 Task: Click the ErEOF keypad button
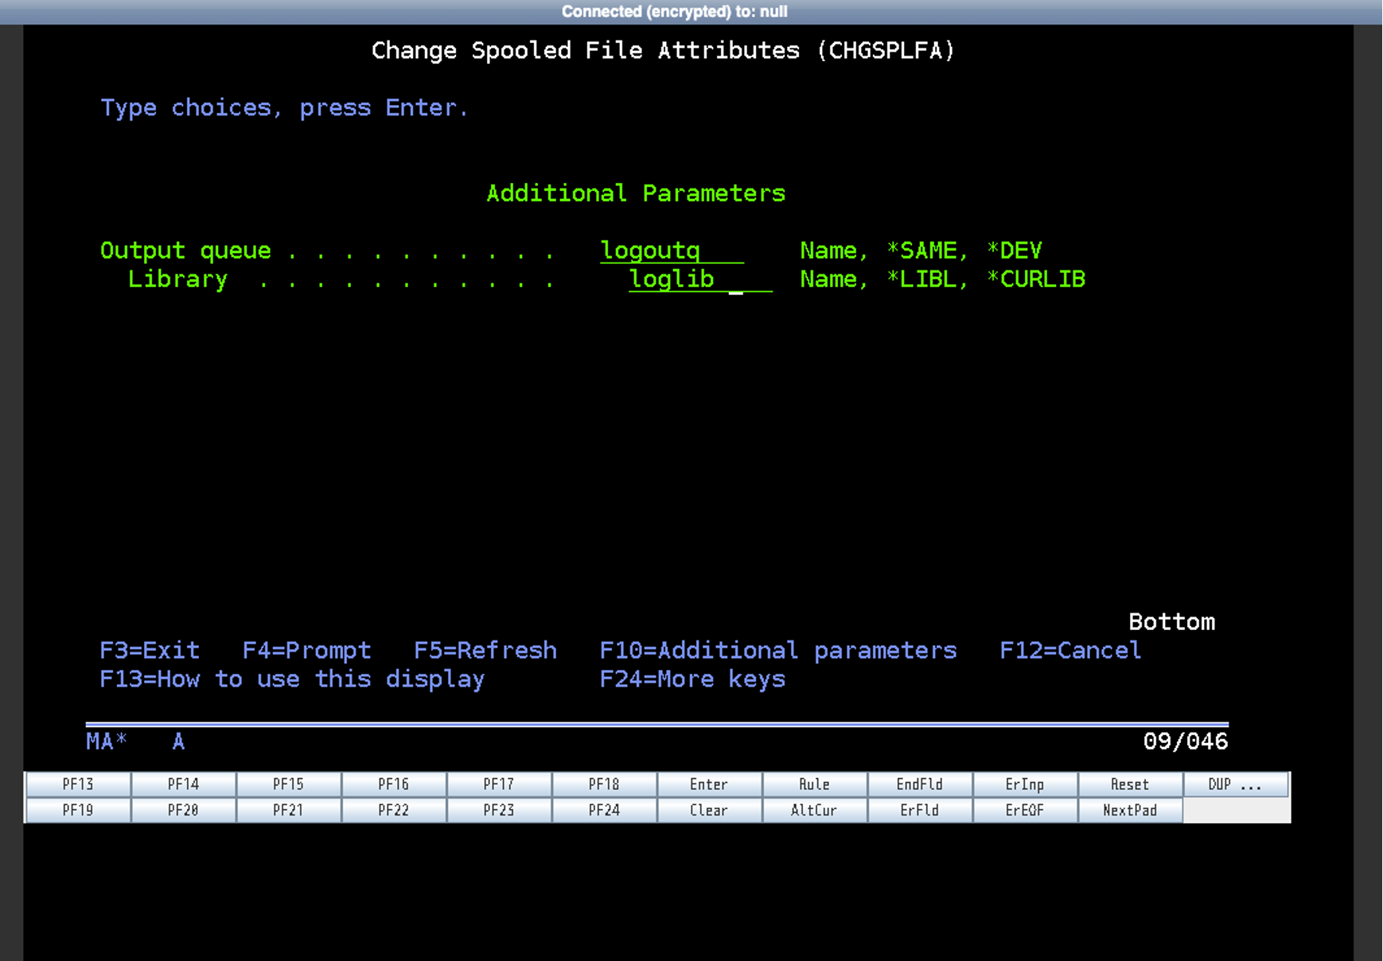1024,811
